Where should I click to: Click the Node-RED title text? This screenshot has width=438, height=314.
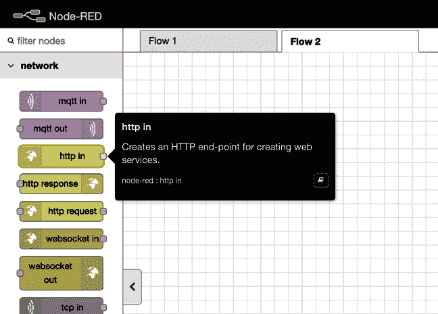[x=76, y=16]
